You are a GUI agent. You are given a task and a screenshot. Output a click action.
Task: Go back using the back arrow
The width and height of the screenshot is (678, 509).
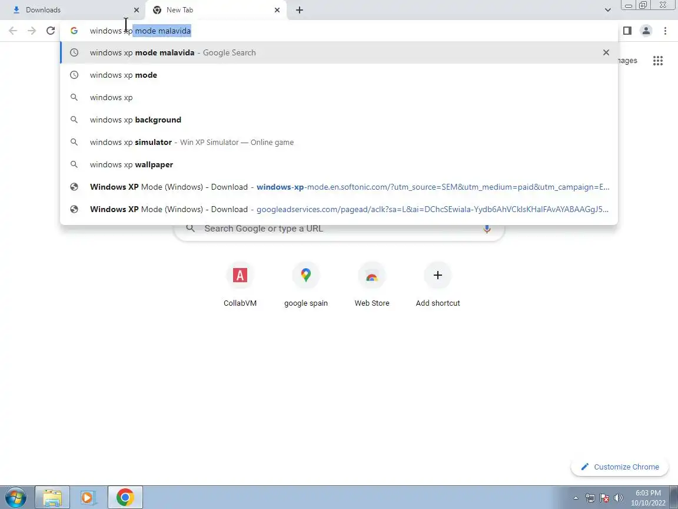click(13, 31)
